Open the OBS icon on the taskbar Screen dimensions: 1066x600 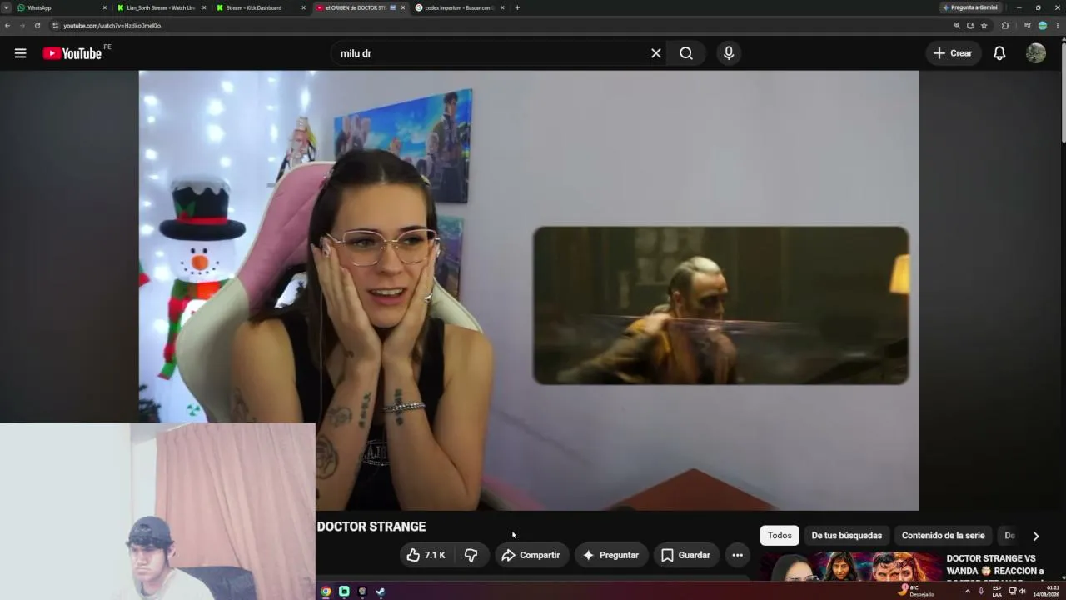coord(362,592)
